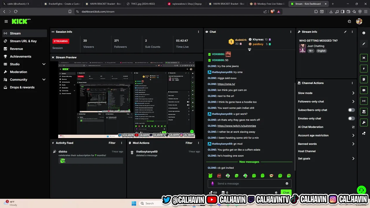Click the green support headset button
The width and height of the screenshot is (370, 208).
[361, 190]
